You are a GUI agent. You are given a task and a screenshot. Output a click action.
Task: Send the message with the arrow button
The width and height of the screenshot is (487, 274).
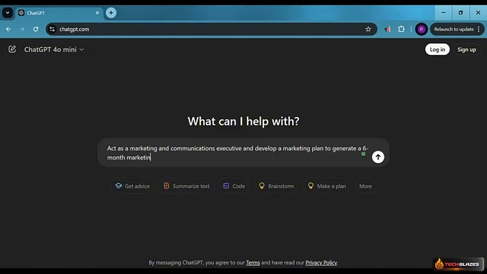(378, 157)
